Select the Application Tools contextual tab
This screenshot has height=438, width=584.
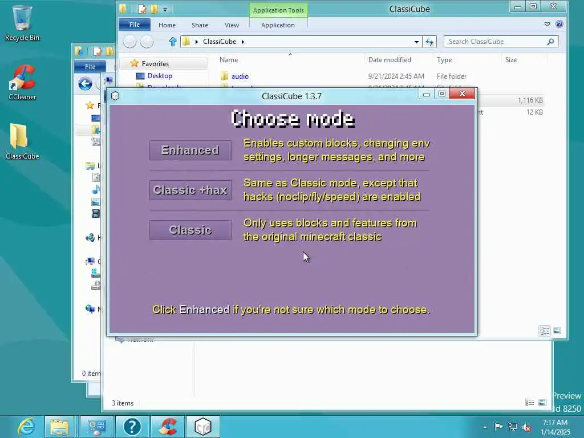click(278, 10)
